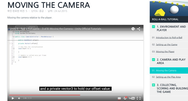
Task: Click the MOVING THE CAMERA heading
Action: pos(49,5)
